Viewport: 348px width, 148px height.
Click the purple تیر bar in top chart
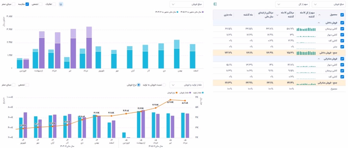(73, 53)
